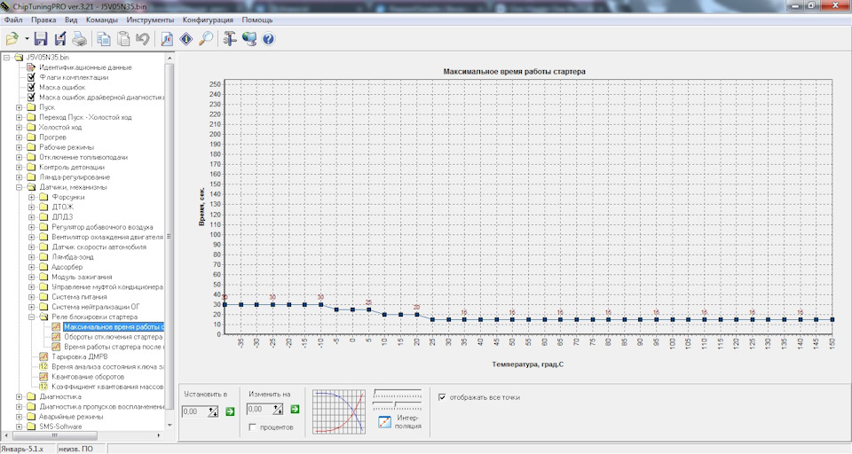
Task: Open the Конфигурация menu
Action: click(208, 20)
